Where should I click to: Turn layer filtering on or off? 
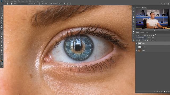tap(156, 35)
